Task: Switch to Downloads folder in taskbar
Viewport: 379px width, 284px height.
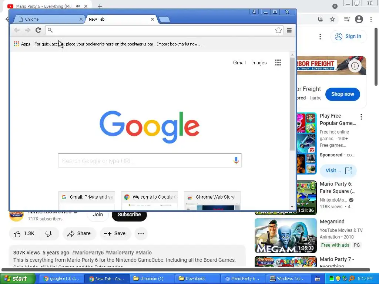Action: point(197,278)
